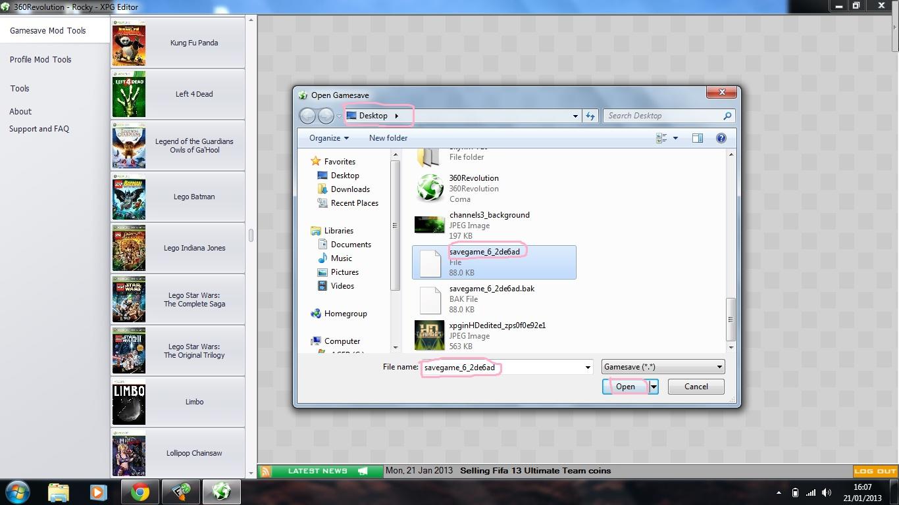Expand the File name history dropdown

[x=588, y=368]
